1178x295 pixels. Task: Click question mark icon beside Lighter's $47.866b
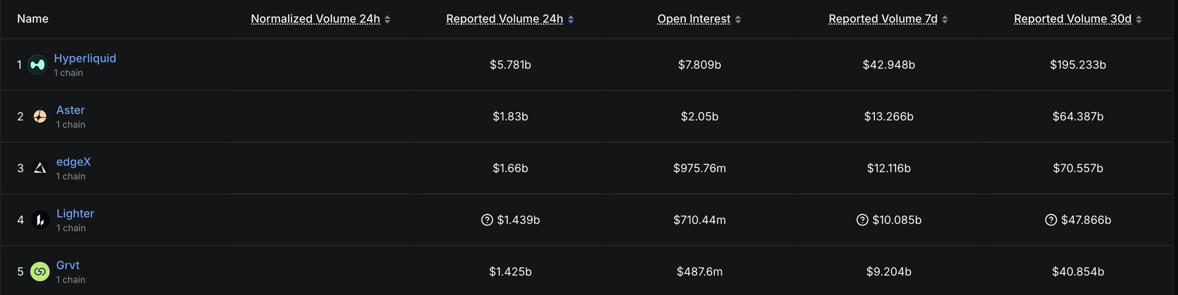pos(1051,220)
